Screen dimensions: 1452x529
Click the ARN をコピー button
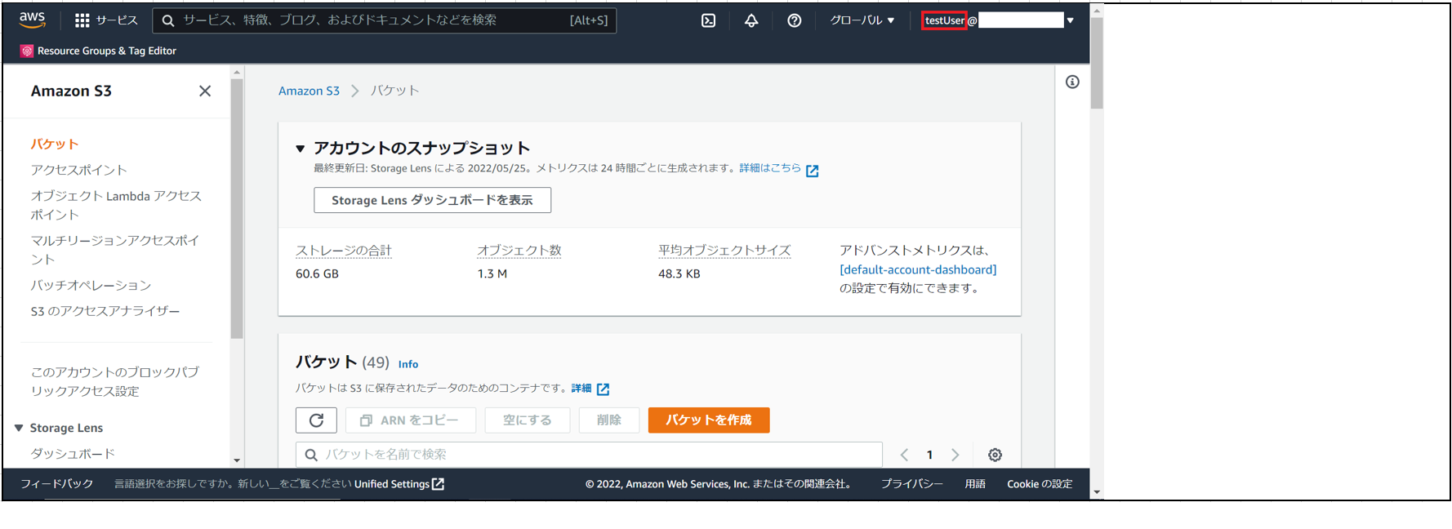[x=411, y=420]
